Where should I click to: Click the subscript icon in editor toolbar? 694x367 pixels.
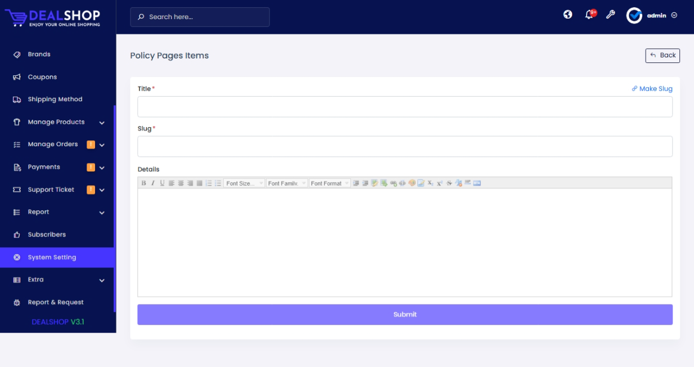coord(430,183)
